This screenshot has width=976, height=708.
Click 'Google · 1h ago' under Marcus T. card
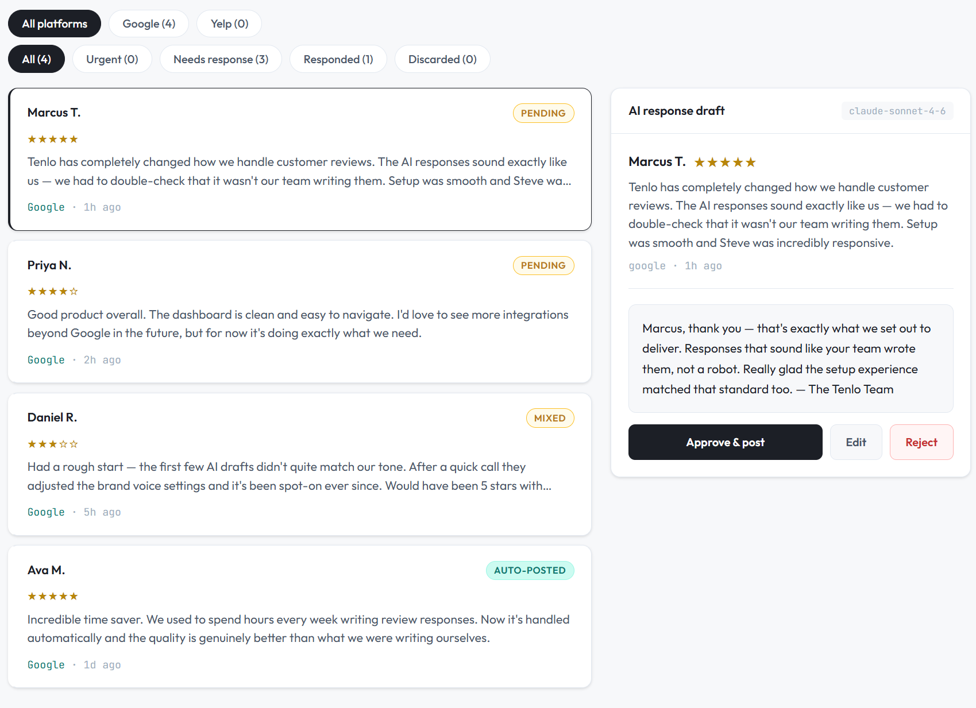point(74,207)
